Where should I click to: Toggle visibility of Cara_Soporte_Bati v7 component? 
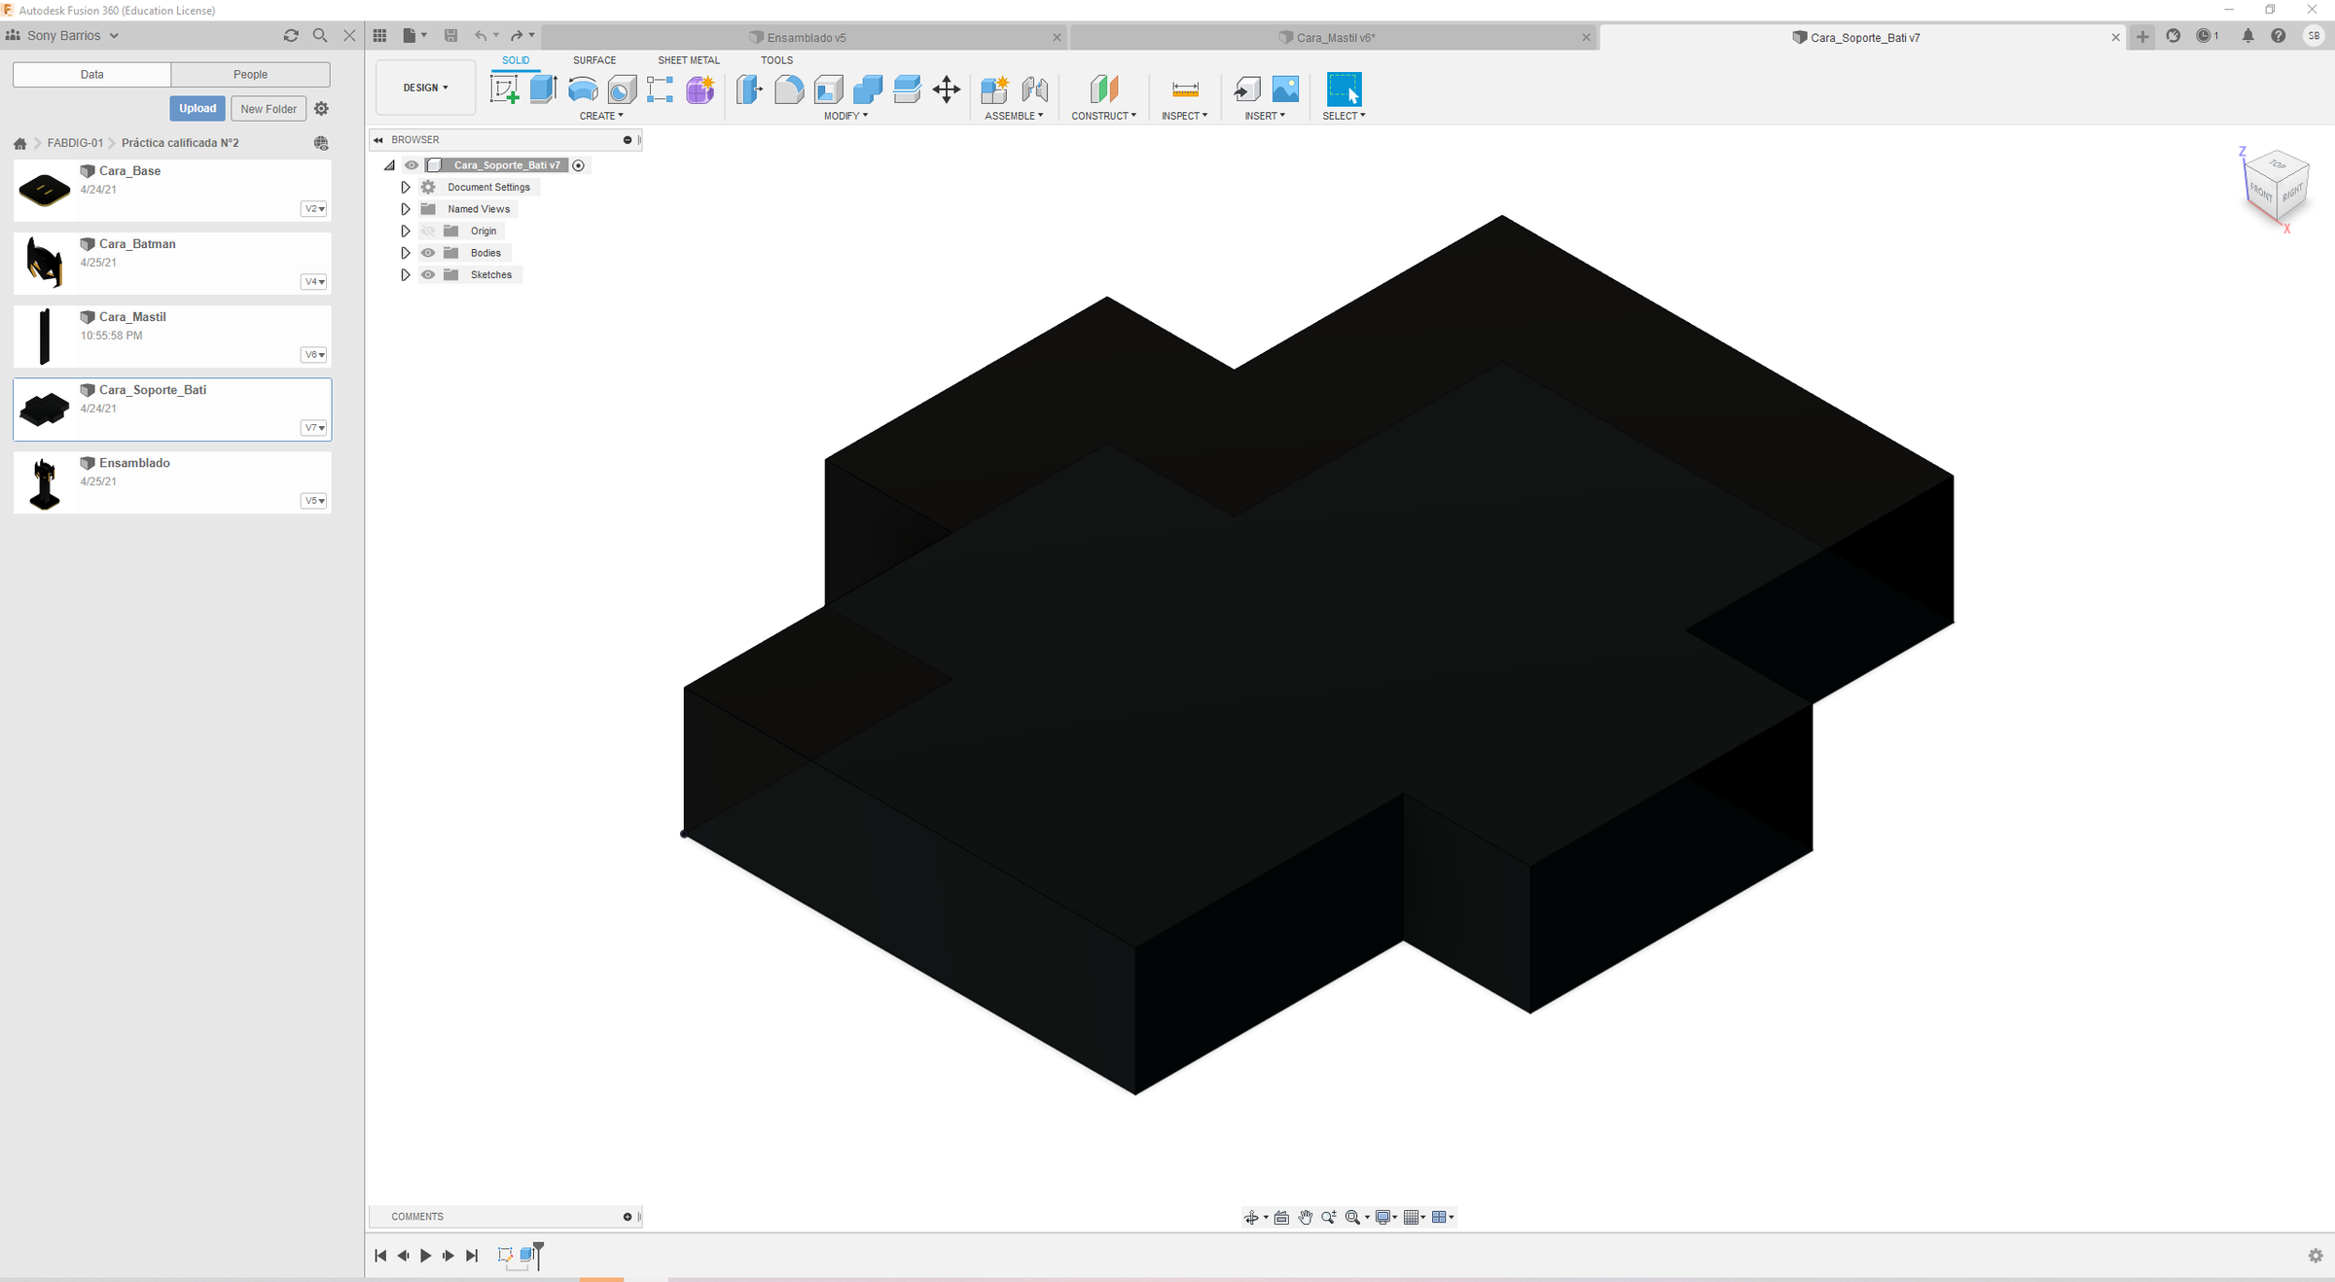(x=412, y=165)
